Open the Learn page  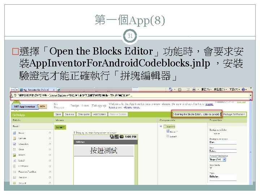point(85,105)
